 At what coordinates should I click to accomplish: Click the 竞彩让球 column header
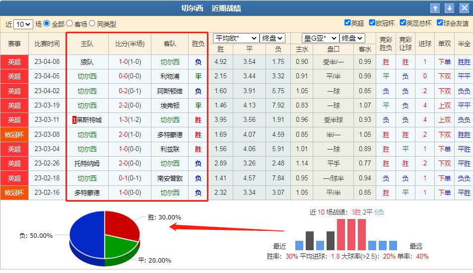tap(405, 44)
